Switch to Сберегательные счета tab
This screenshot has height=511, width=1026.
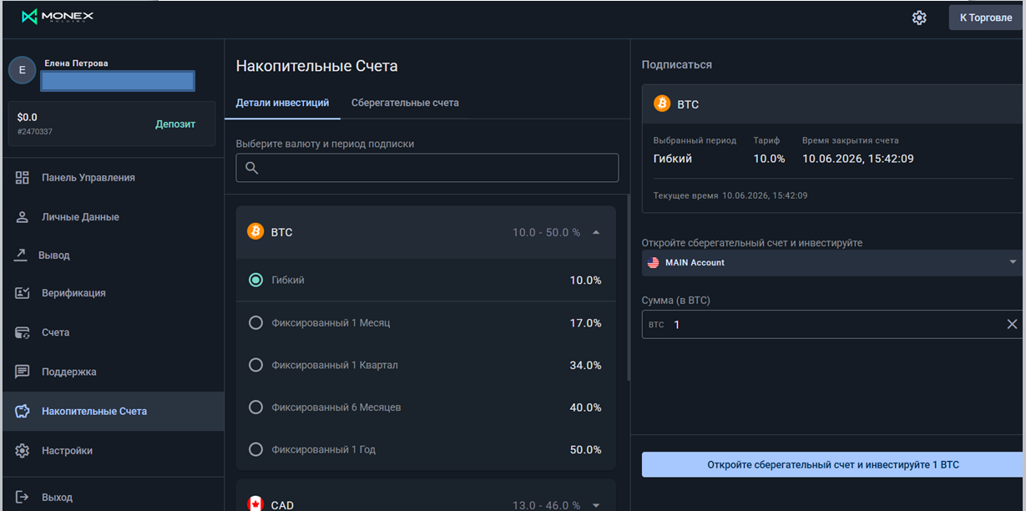click(405, 103)
